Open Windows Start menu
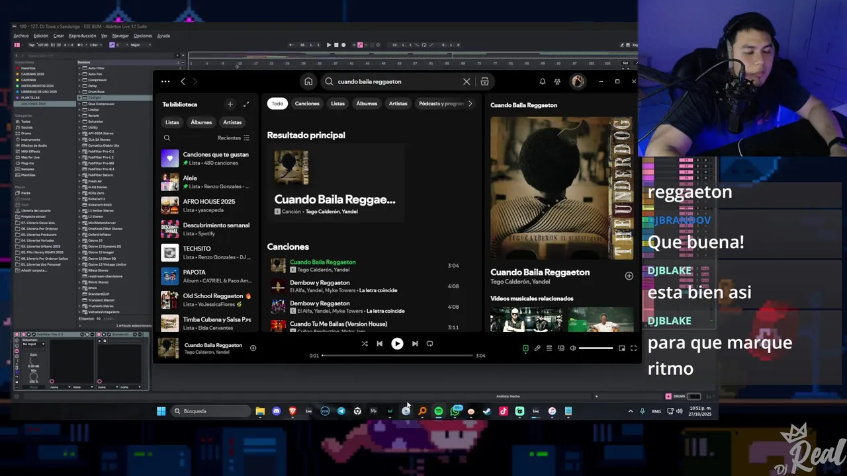Image resolution: width=847 pixels, height=476 pixels. click(x=161, y=411)
